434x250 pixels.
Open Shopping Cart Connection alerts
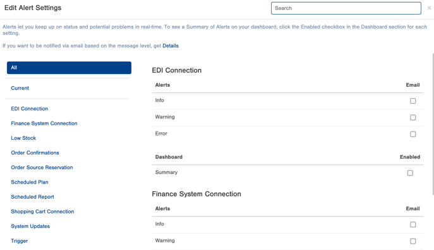pyautogui.click(x=42, y=211)
